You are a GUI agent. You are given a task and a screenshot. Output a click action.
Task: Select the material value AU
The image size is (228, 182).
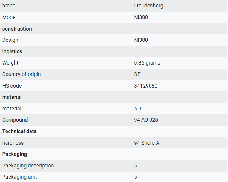[x=138, y=109]
